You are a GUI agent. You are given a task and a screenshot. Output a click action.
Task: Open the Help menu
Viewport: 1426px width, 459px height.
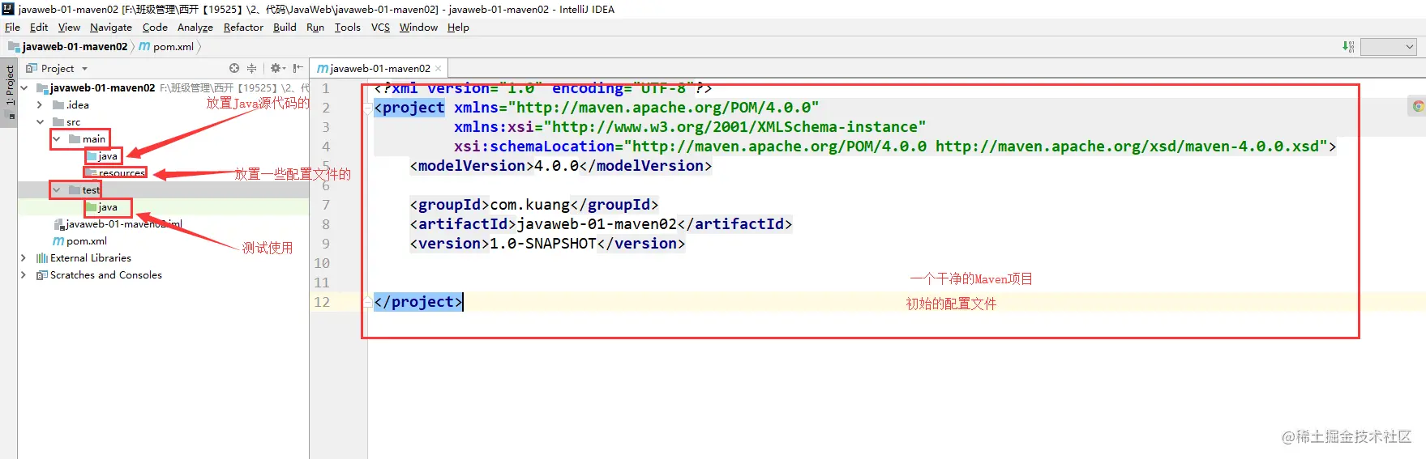coord(458,28)
